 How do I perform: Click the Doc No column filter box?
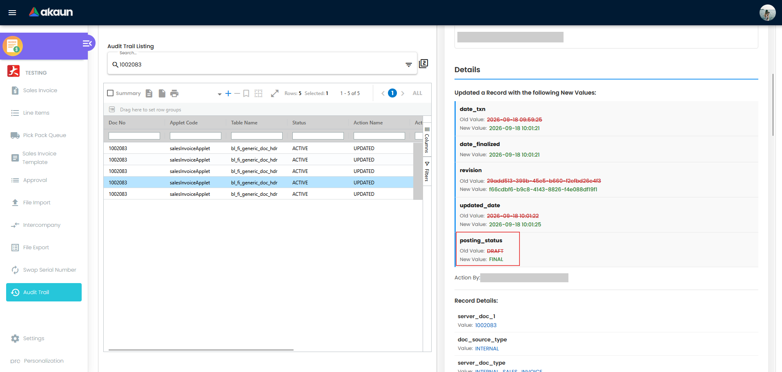coord(134,136)
